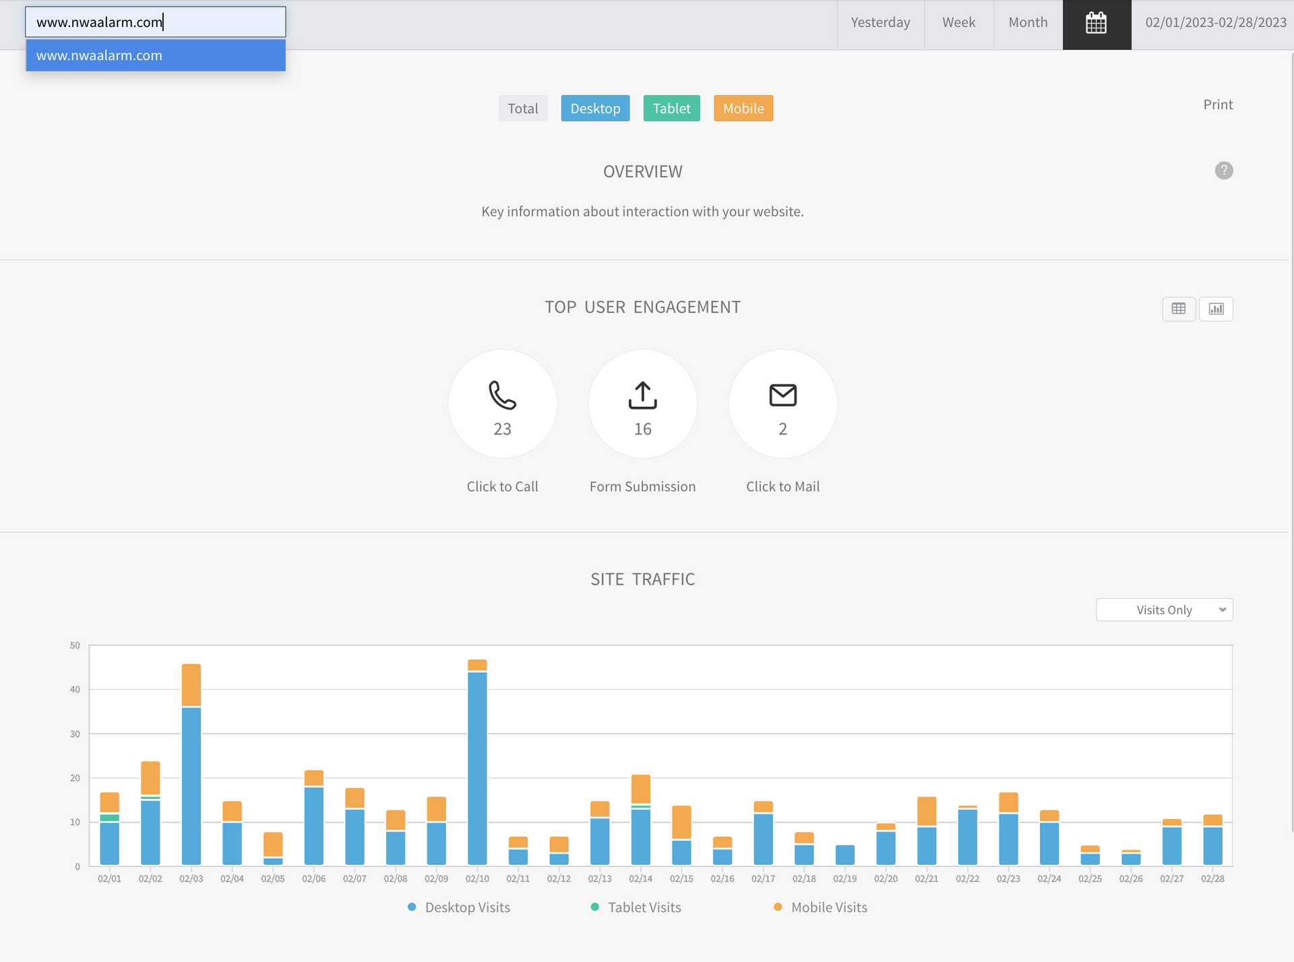Select www.nwaalarm.com from the suggestion list
The image size is (1294, 962).
pyautogui.click(x=156, y=55)
